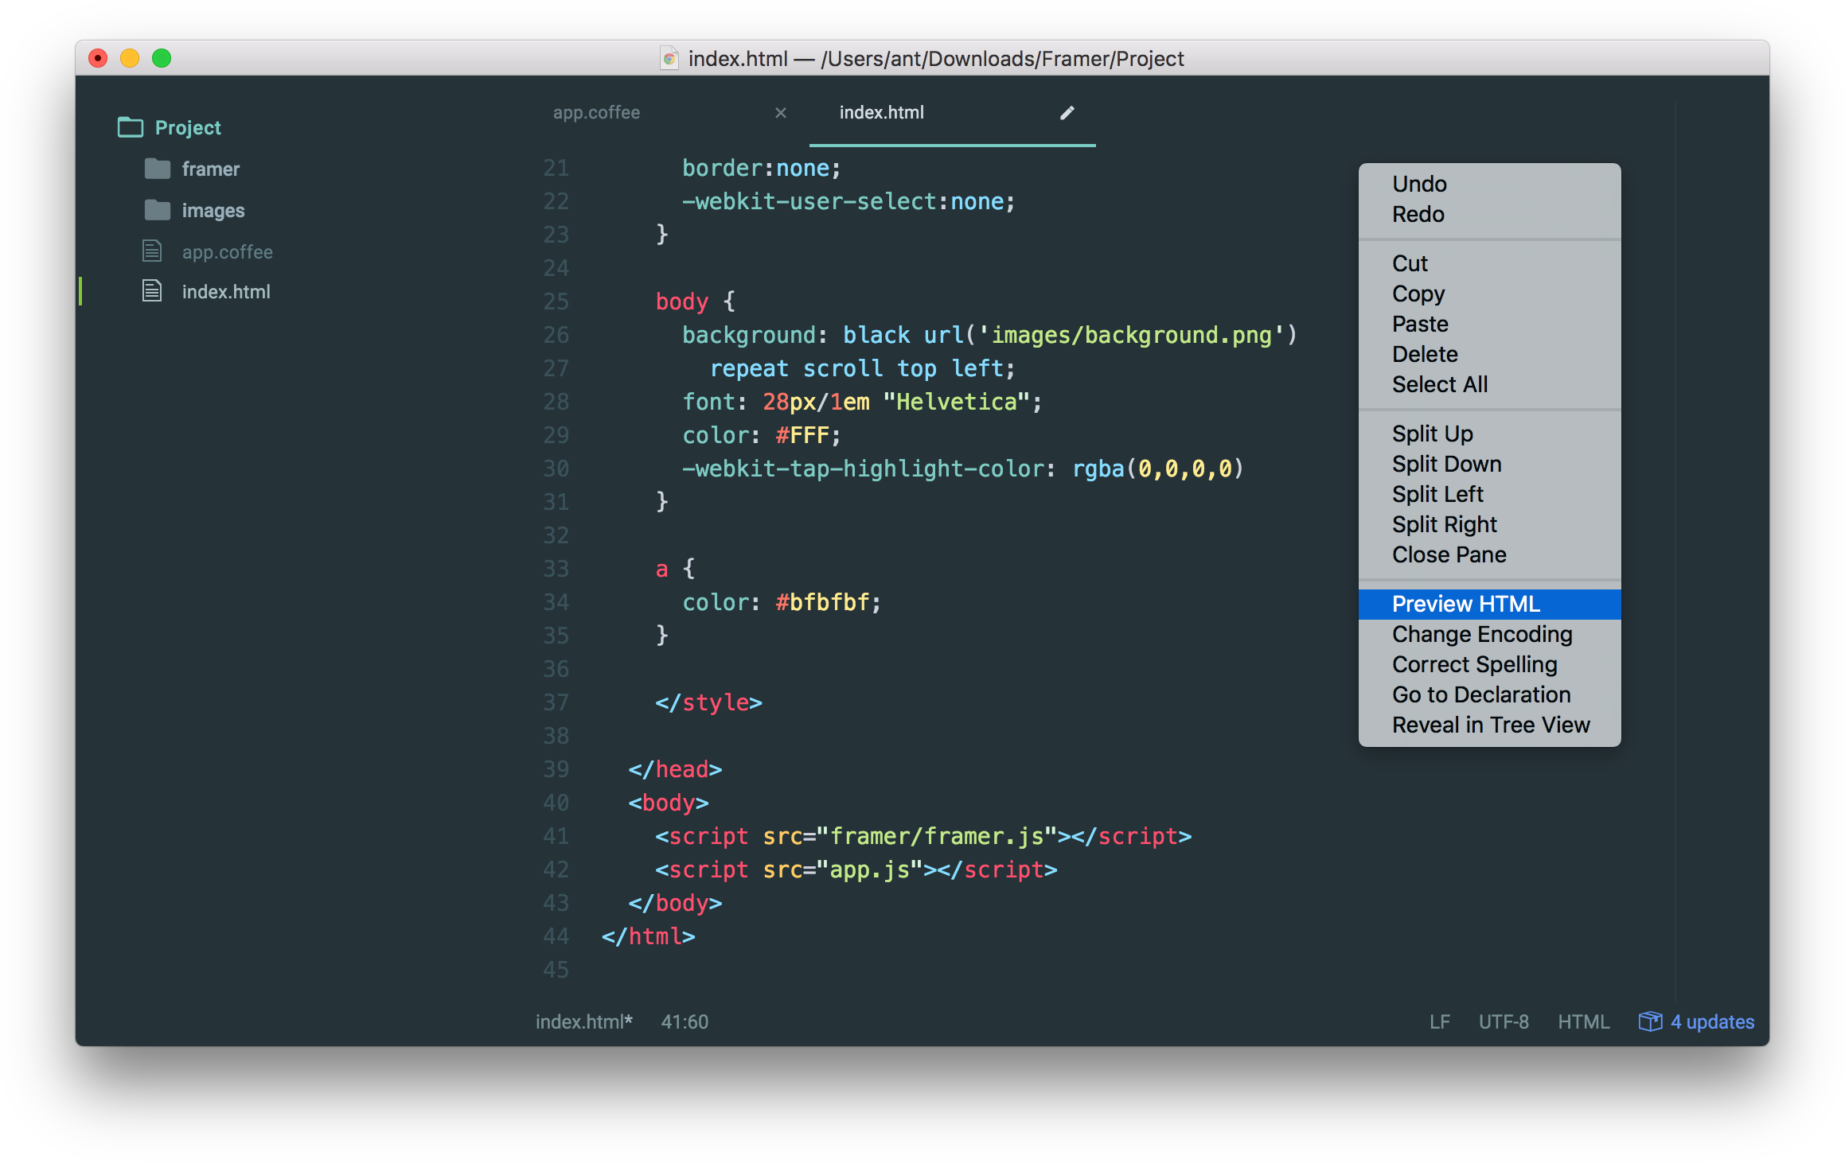Open app.coffee from the tree view
The width and height of the screenshot is (1845, 1163).
tap(228, 251)
